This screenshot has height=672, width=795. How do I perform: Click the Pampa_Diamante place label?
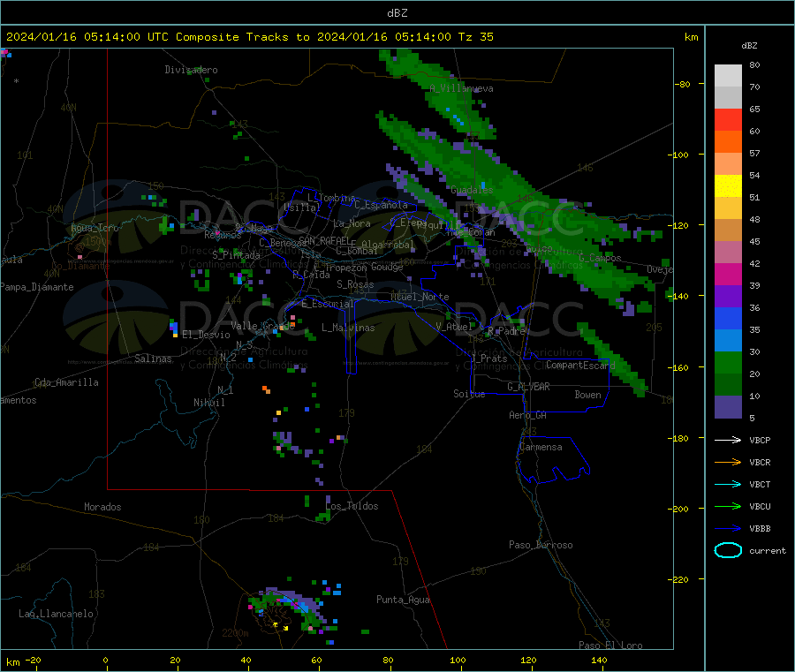36,287
